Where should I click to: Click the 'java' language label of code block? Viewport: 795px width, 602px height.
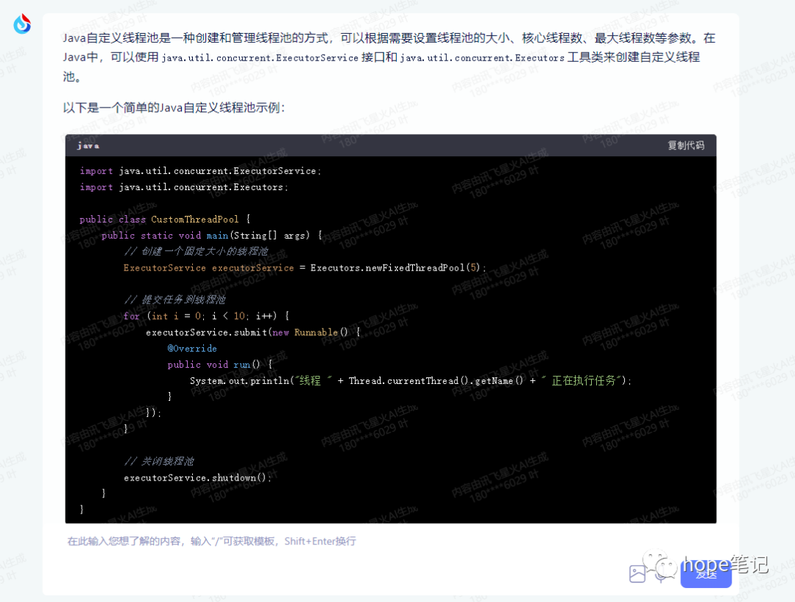point(88,146)
